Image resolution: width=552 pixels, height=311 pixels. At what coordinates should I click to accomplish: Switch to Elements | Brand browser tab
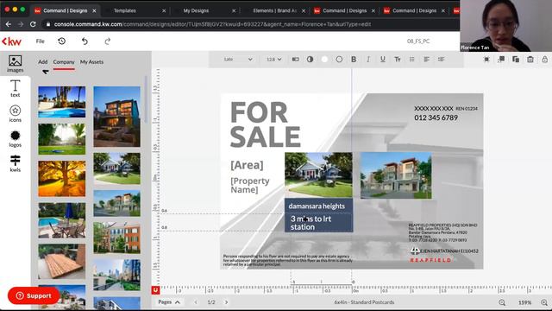tap(275, 10)
